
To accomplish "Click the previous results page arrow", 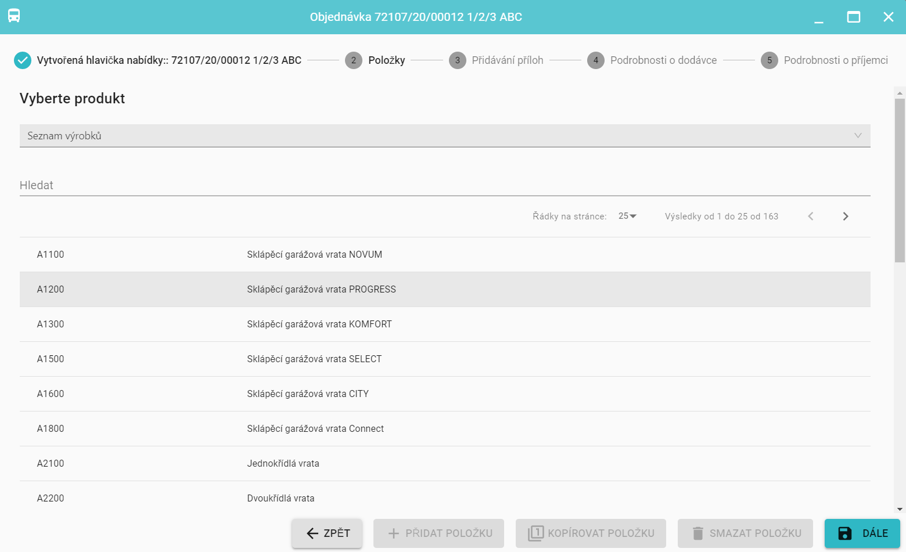I will click(x=811, y=217).
